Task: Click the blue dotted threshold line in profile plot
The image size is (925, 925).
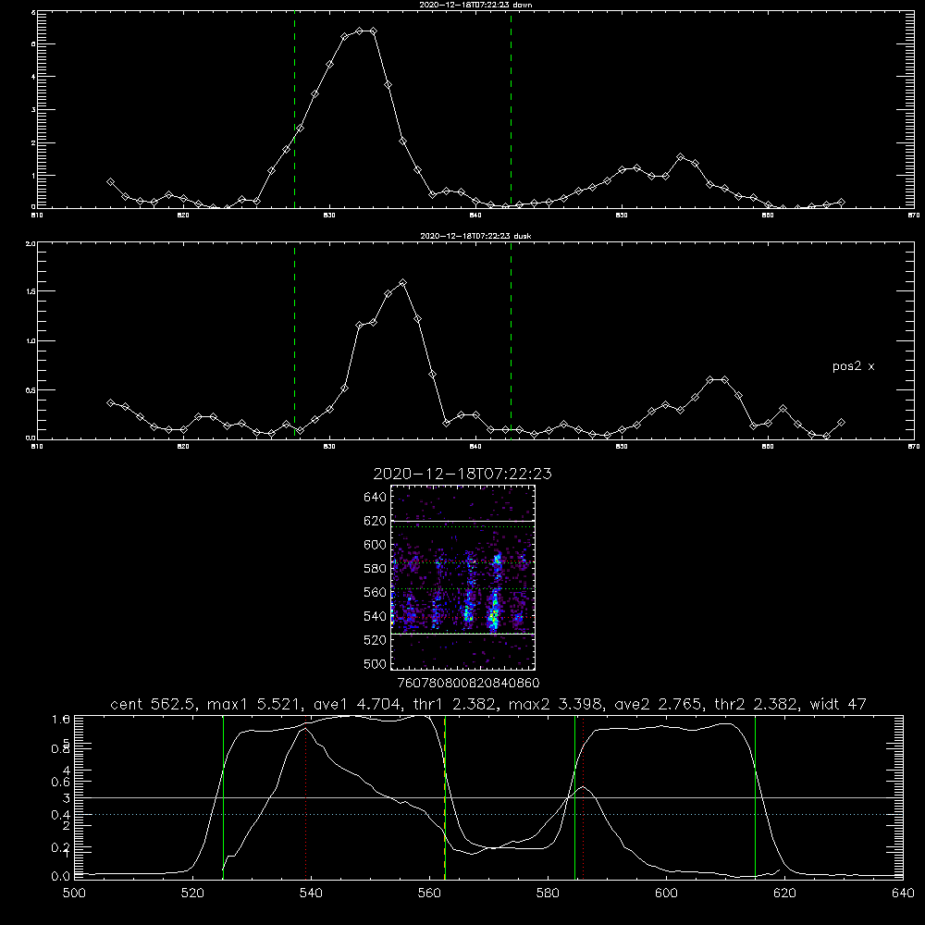Action: point(488,815)
